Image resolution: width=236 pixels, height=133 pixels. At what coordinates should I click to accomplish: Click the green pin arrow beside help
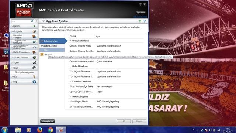(140, 21)
